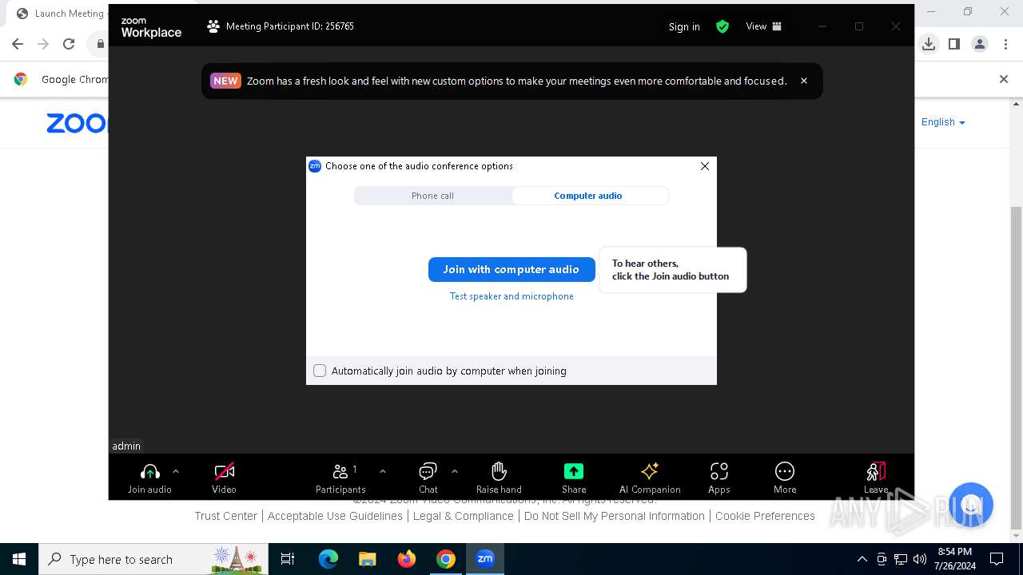The image size is (1023, 575).
Task: Open Trust Center link in browser footer
Action: coord(226,516)
